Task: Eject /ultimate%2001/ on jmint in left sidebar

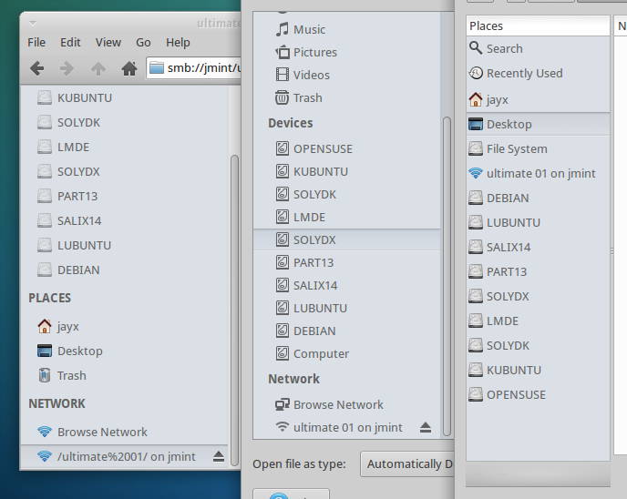Action: pos(218,456)
